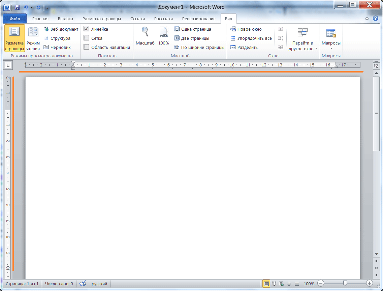The image size is (383, 291).
Task: Switch to the Вставка tab
Action: pyautogui.click(x=65, y=19)
